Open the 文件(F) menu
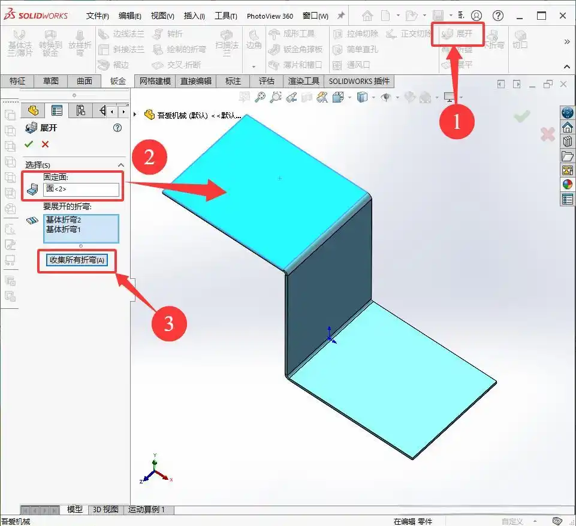The width and height of the screenshot is (576, 526). (x=97, y=16)
